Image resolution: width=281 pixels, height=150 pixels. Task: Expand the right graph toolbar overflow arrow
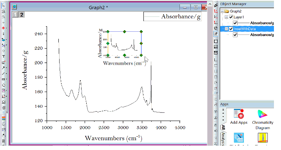pyautogui.click(x=217, y=93)
